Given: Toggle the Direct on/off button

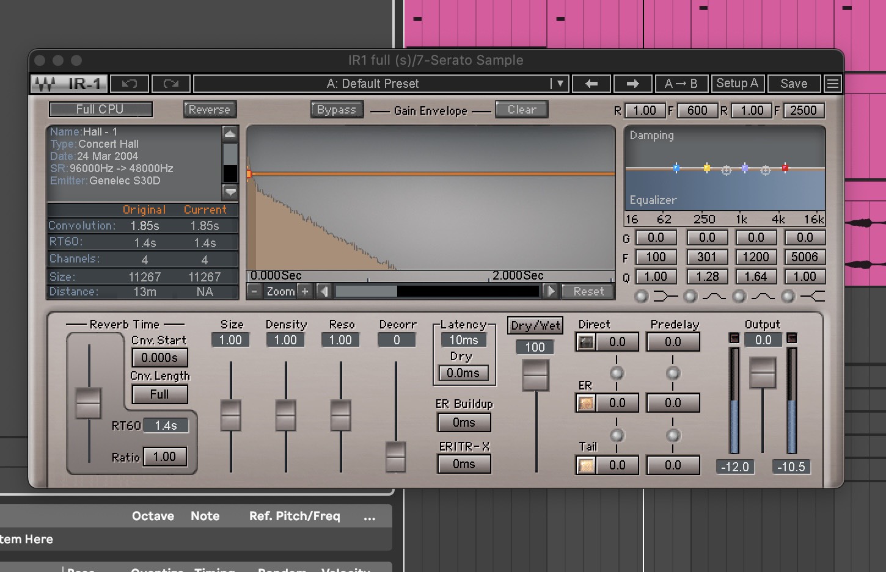Looking at the screenshot, I should [x=586, y=342].
